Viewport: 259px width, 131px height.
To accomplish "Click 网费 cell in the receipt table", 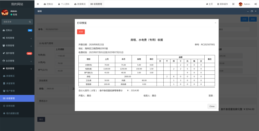I will coord(123,81).
